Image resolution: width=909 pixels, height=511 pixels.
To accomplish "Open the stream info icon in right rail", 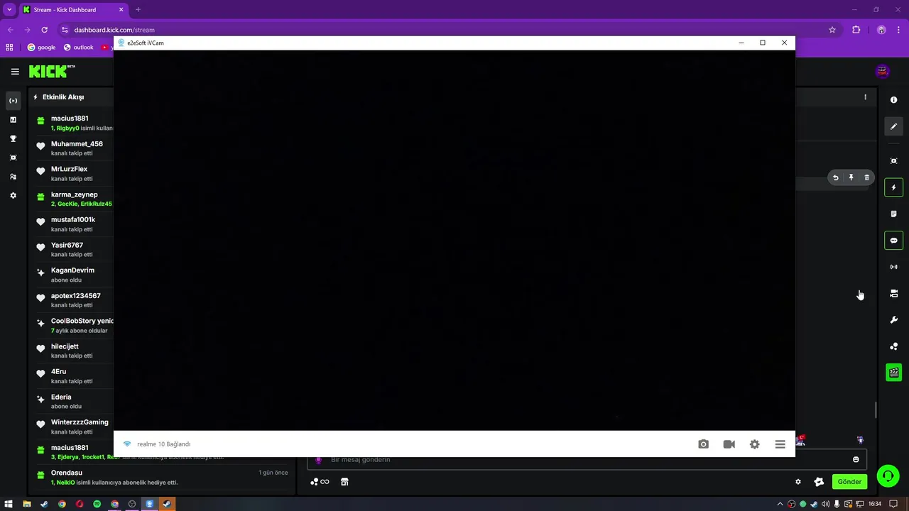I will pos(893,100).
